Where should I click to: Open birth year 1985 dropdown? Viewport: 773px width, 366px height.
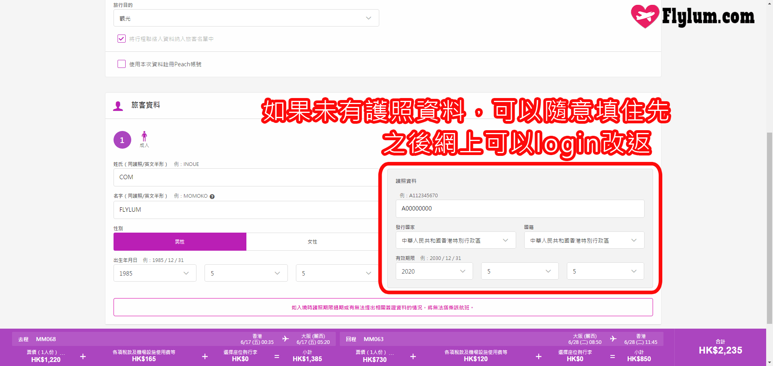[155, 273]
